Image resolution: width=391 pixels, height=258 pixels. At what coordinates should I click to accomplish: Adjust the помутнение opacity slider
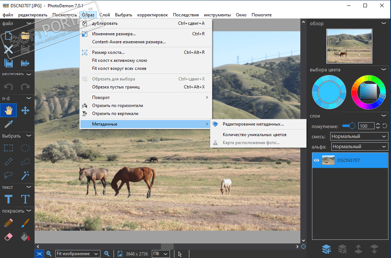(349, 126)
